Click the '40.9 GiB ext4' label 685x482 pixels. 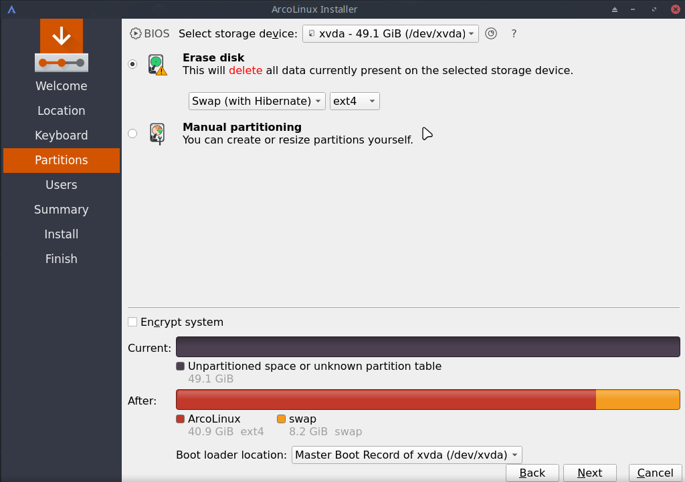(x=226, y=431)
